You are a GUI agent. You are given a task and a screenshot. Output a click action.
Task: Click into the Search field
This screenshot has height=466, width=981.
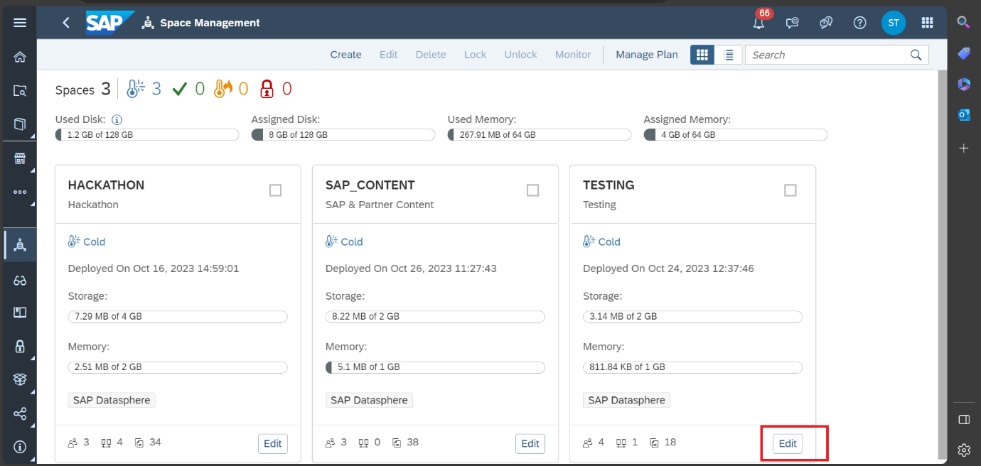pyautogui.click(x=828, y=55)
